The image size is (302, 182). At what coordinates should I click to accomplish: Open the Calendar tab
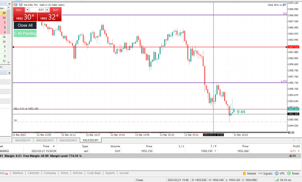click(33, 173)
